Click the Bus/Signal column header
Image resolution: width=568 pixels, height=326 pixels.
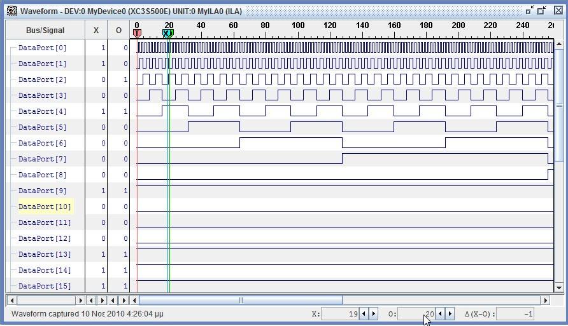[45, 30]
